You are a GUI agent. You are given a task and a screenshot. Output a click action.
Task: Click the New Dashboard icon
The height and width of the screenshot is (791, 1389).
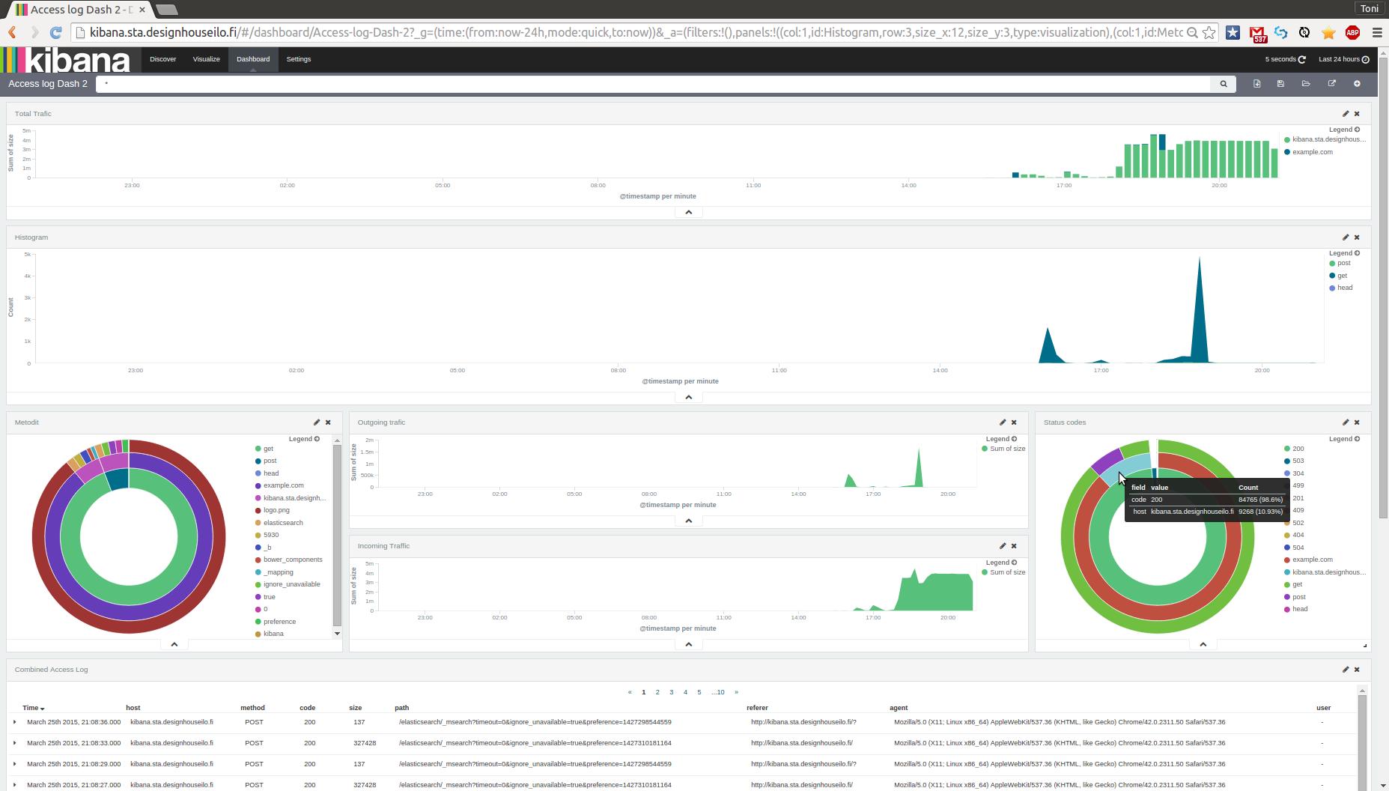coord(1257,84)
